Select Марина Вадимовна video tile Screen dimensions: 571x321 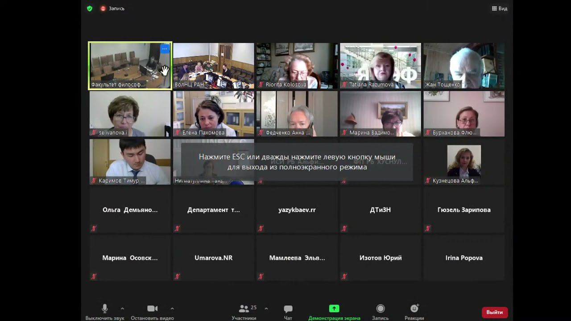(381, 114)
